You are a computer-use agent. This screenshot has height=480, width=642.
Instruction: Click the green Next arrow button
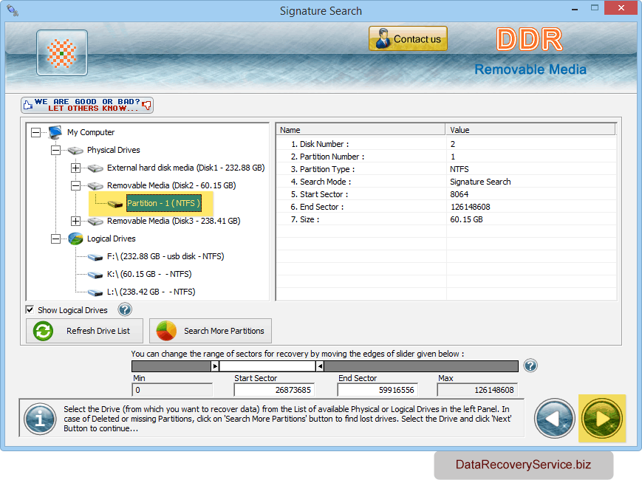[602, 419]
